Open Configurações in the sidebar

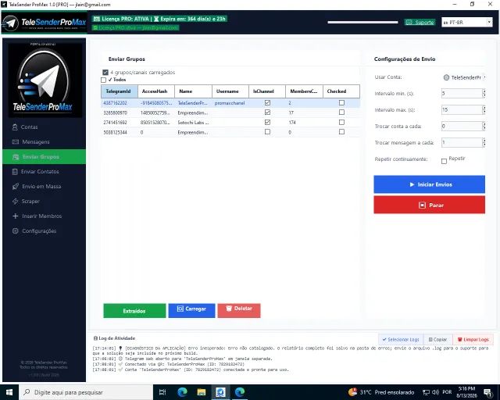pyautogui.click(x=44, y=231)
